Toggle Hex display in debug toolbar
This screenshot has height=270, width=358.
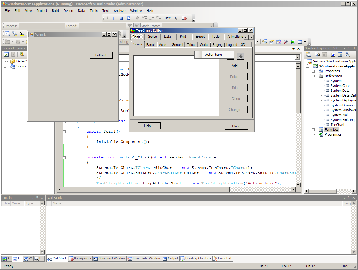168,18
